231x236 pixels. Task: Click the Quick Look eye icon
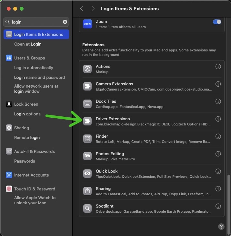(87, 174)
